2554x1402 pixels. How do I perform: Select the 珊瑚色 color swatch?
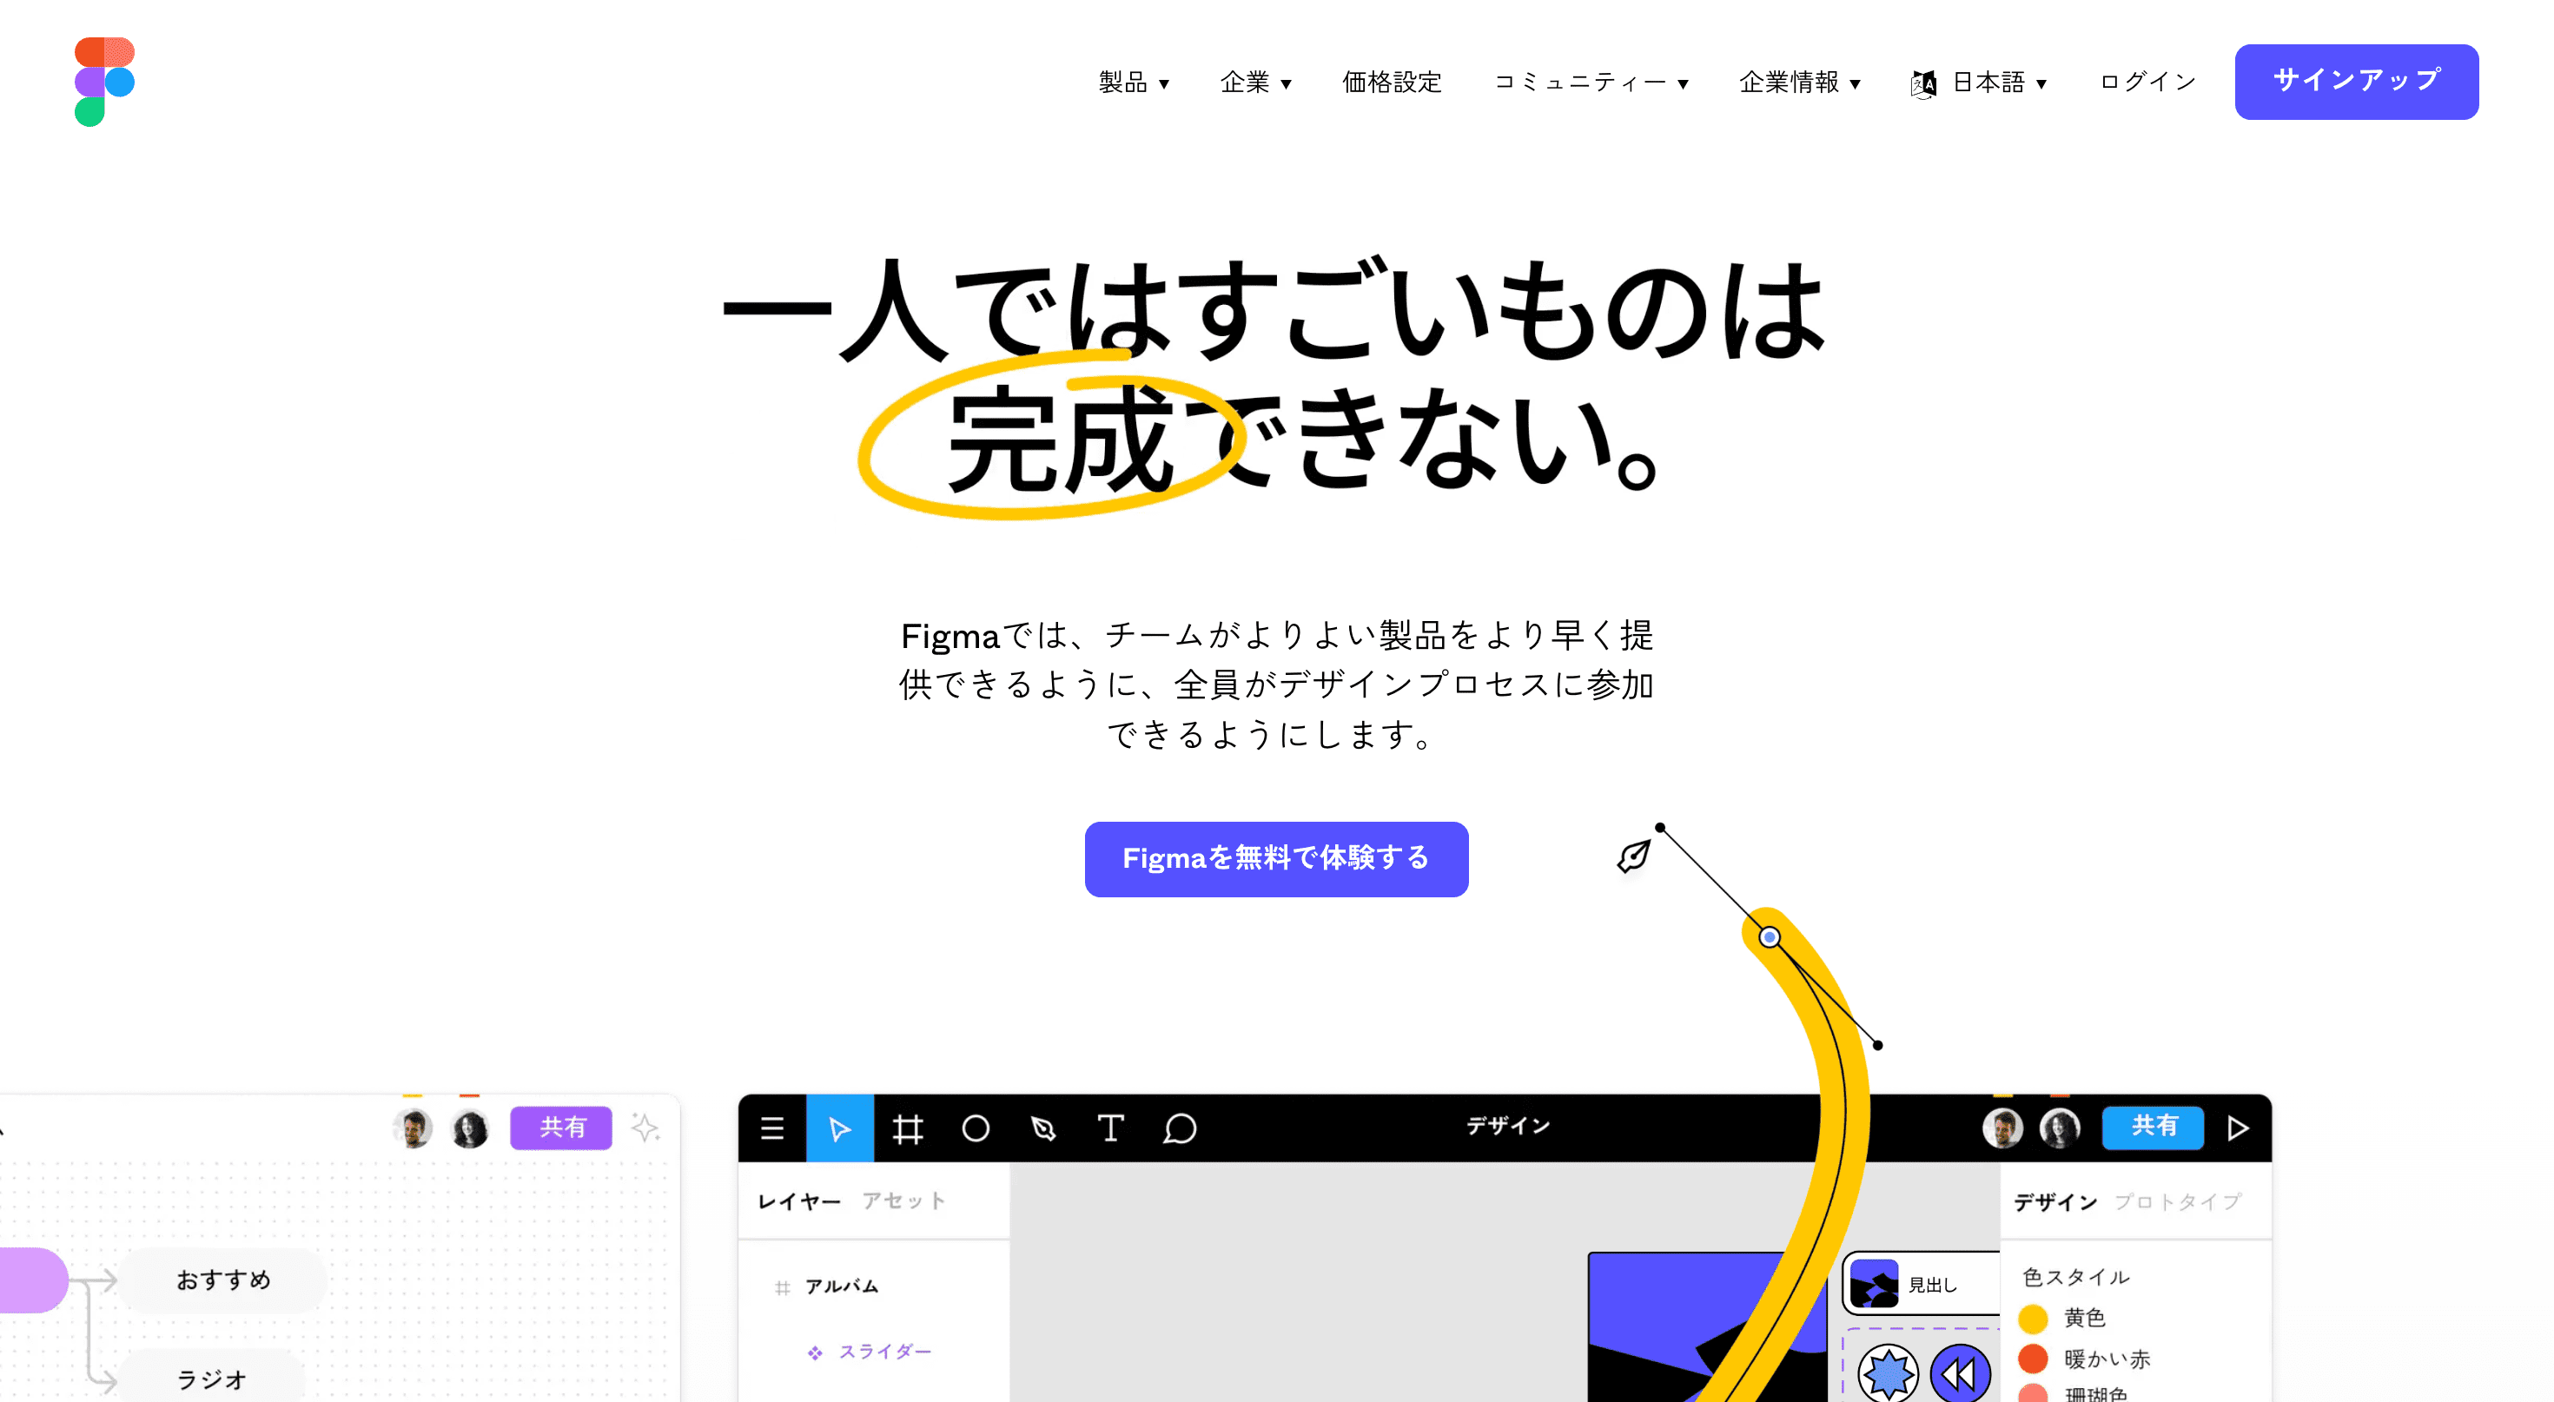2033,1393
